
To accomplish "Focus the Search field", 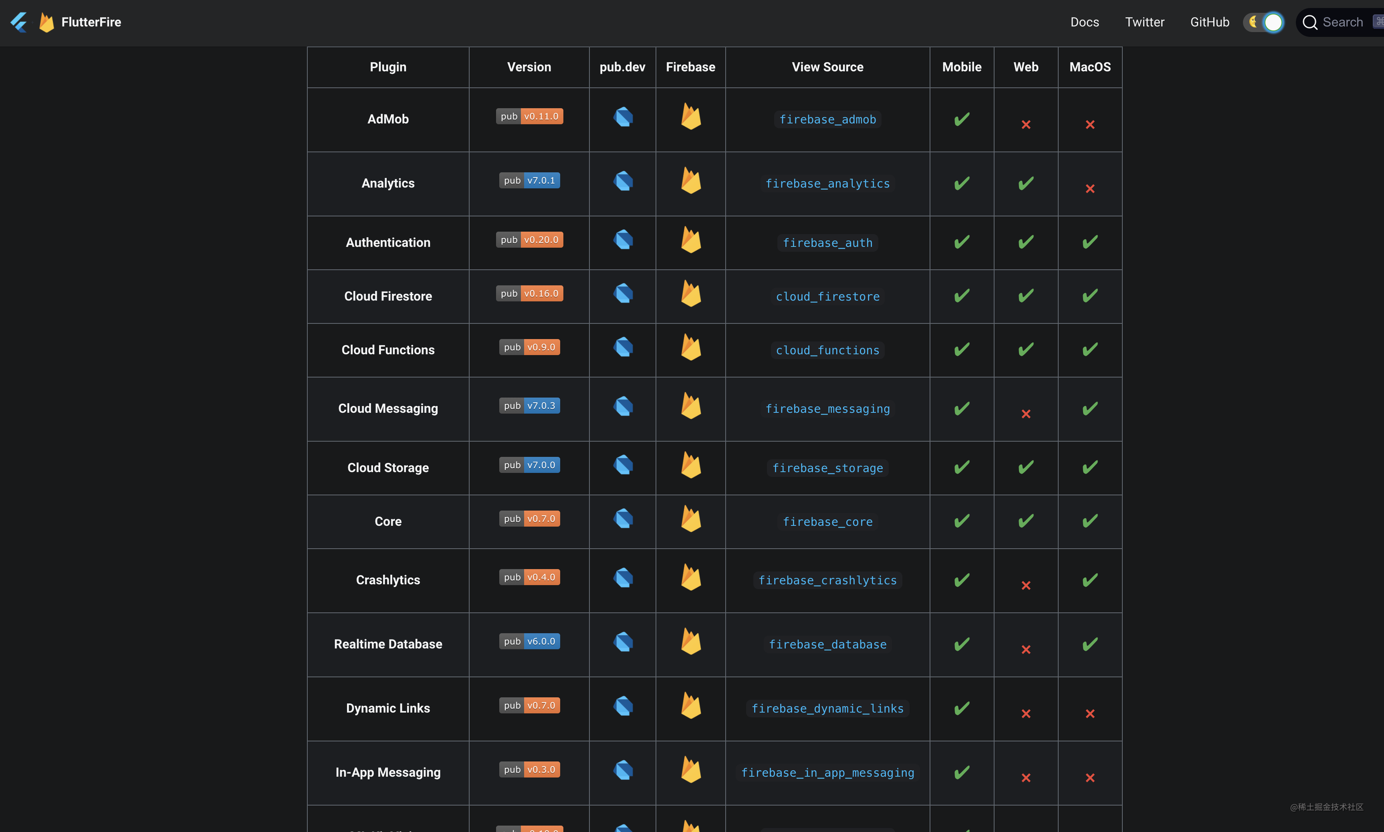I will [1340, 22].
